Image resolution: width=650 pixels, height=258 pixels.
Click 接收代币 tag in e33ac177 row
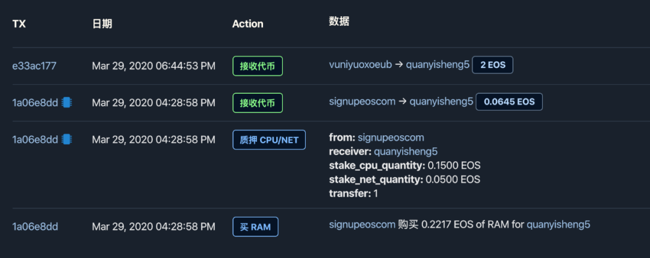257,66
